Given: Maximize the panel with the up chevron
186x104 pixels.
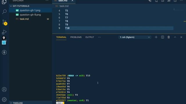Looking at the screenshot, I should 175,37.
